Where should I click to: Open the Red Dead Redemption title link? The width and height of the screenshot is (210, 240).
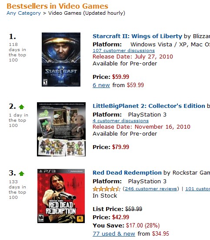[127, 173]
